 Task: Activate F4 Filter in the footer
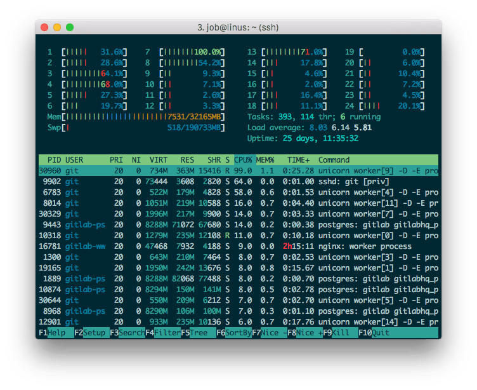click(x=163, y=333)
